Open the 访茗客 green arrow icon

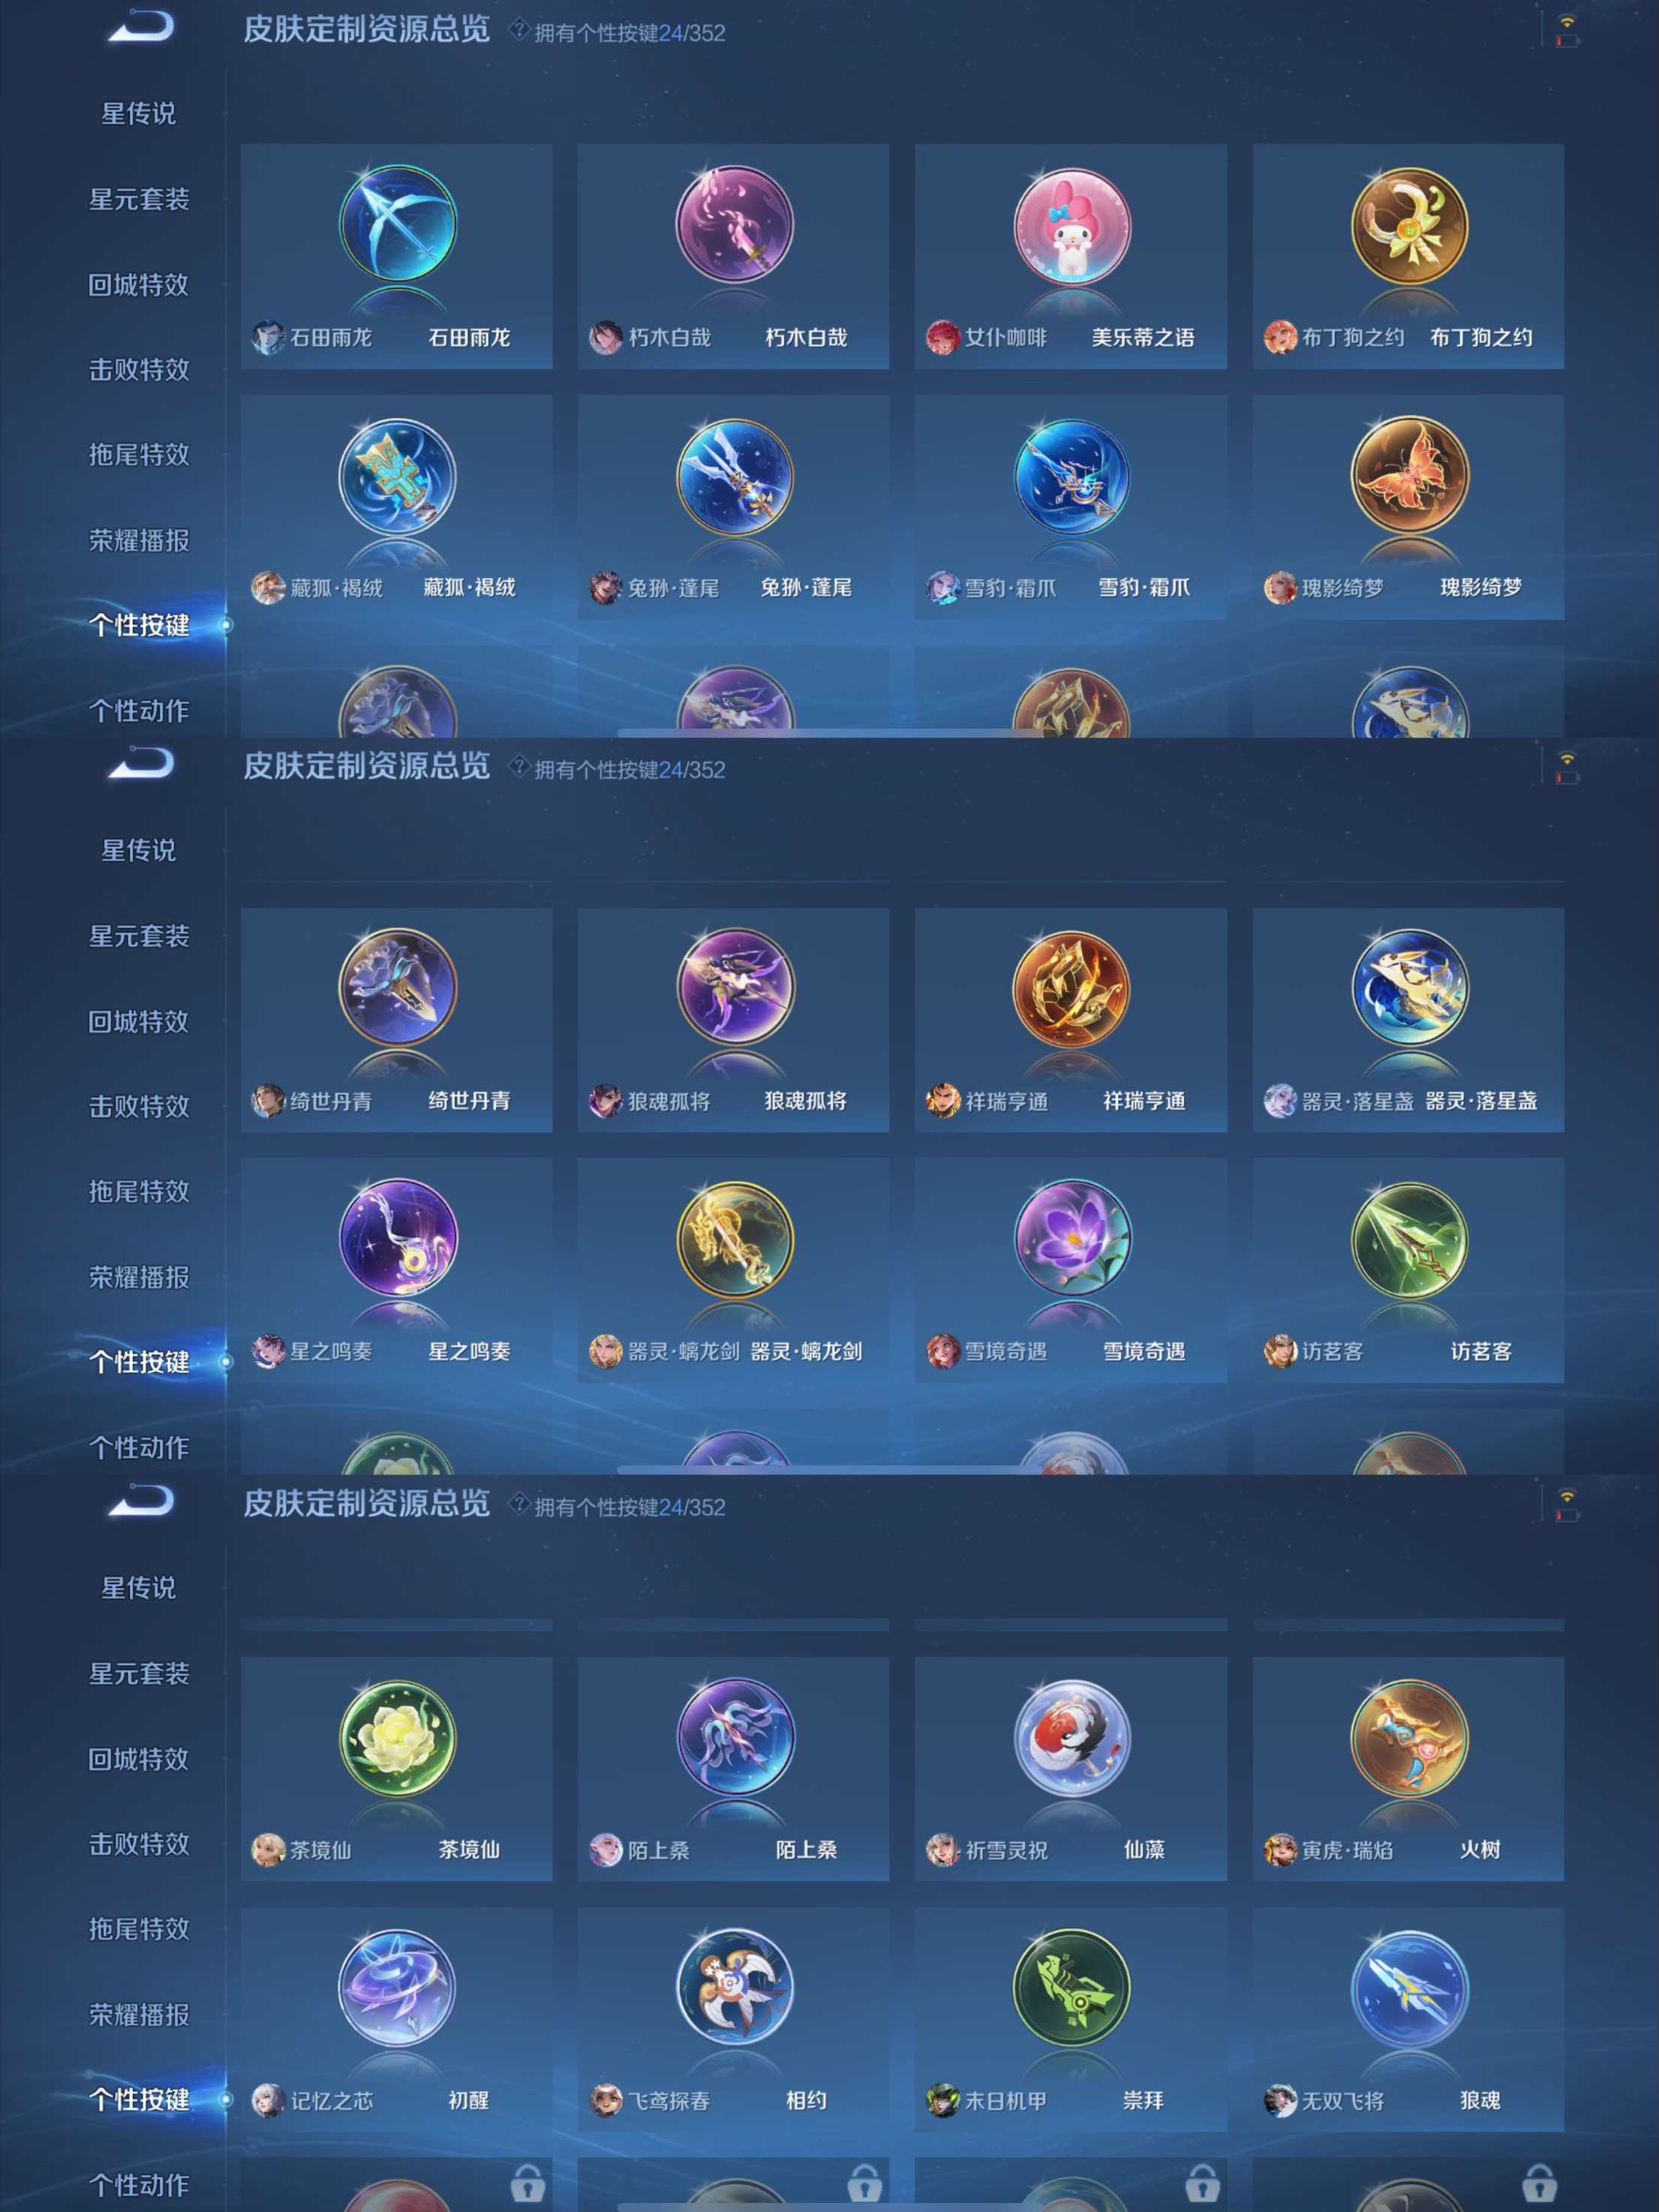click(x=1410, y=1238)
